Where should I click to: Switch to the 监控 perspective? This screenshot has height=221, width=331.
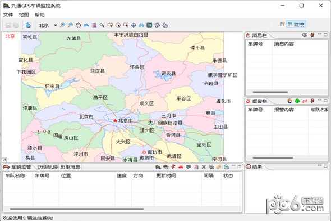coord(296,24)
